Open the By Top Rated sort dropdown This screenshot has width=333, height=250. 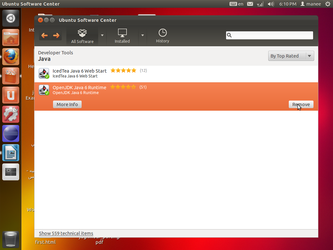pos(291,56)
